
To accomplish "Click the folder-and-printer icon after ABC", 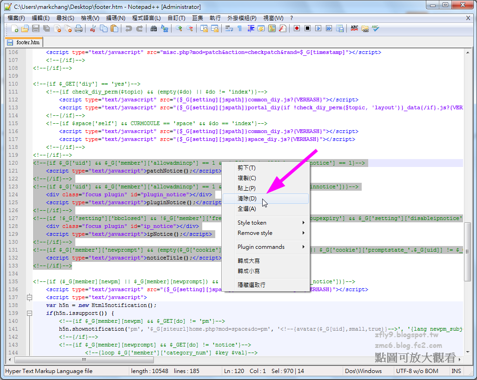I will [x=365, y=28].
